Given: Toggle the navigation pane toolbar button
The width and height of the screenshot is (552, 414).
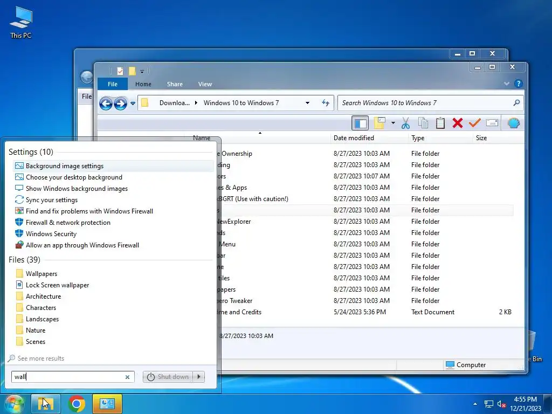Looking at the screenshot, I should [x=360, y=123].
